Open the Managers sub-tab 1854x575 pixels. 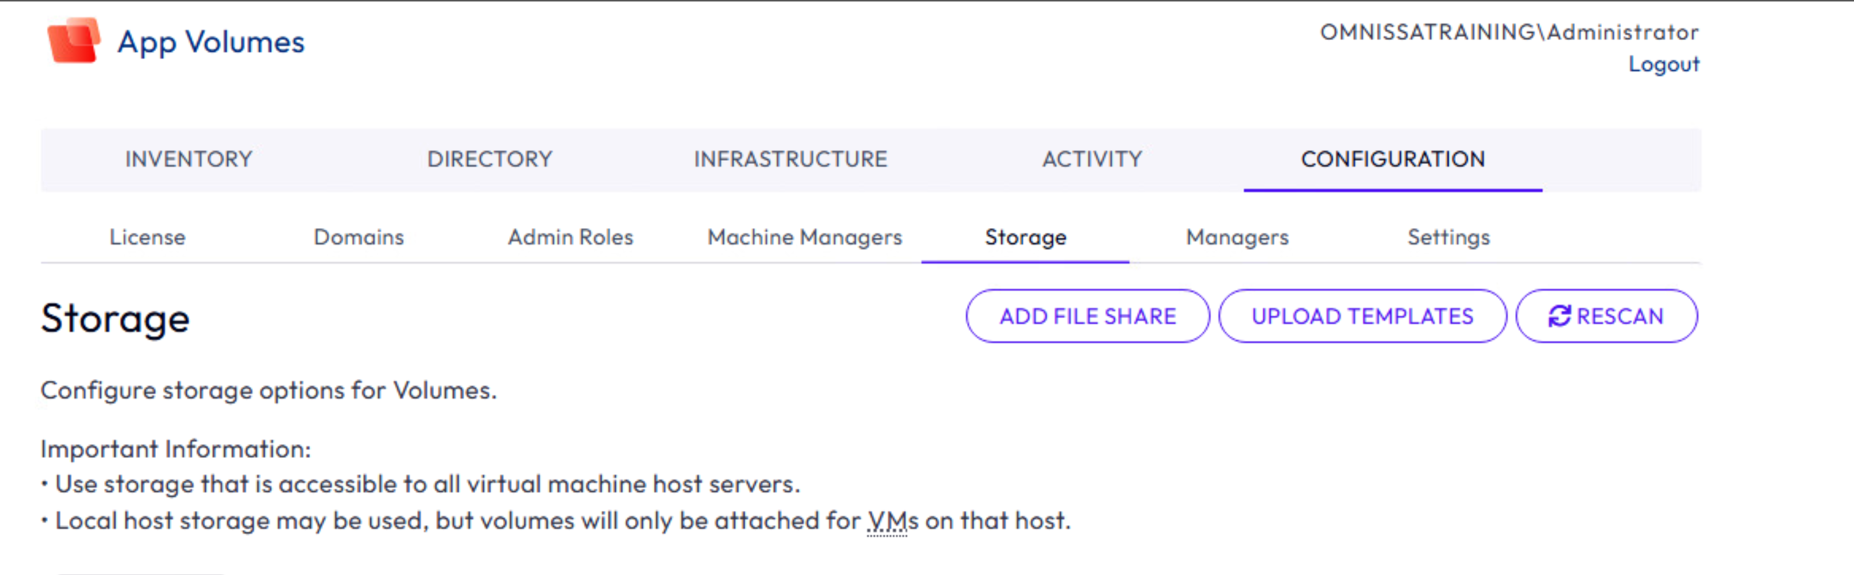pos(1237,237)
